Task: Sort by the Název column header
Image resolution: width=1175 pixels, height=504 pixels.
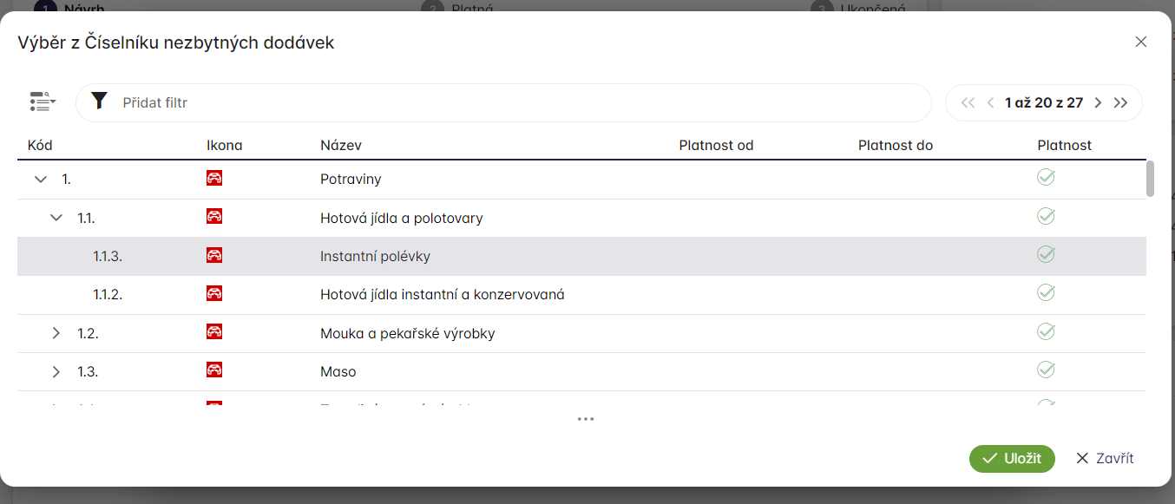Action: pos(341,145)
